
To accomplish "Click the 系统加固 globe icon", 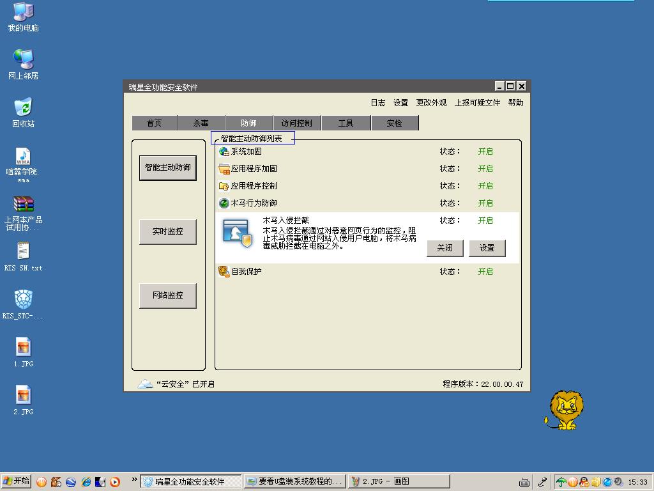I will tap(224, 152).
